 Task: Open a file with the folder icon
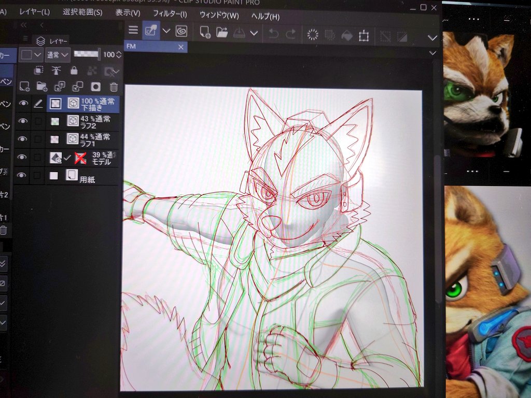click(x=222, y=33)
